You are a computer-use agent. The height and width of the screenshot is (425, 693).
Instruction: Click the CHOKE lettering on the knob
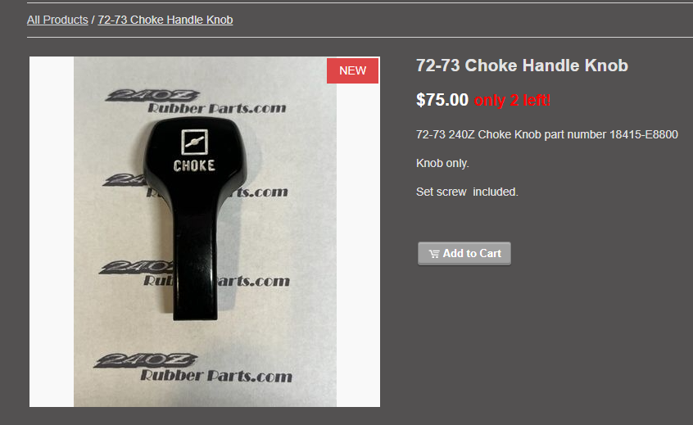click(x=194, y=165)
